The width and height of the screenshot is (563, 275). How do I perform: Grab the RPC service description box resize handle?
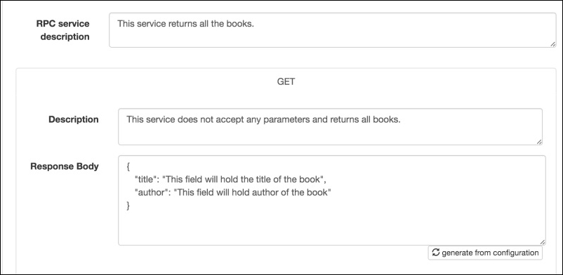tap(553, 43)
